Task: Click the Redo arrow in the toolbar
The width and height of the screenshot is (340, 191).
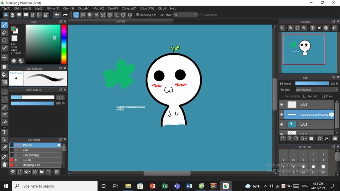Action: click(65, 15)
